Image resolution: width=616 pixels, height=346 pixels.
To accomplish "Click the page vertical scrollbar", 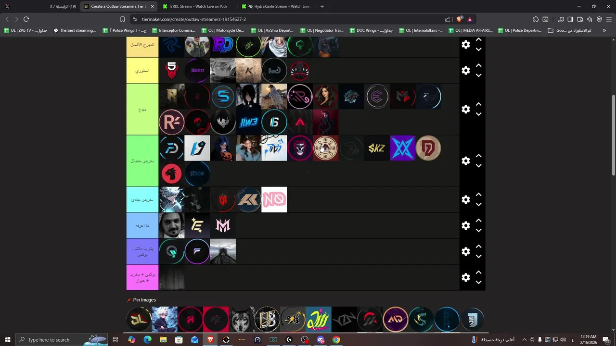I will coord(613,135).
